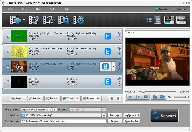Click the Apply to All button
The width and height of the screenshot is (192, 132).
(x=131, y=116)
